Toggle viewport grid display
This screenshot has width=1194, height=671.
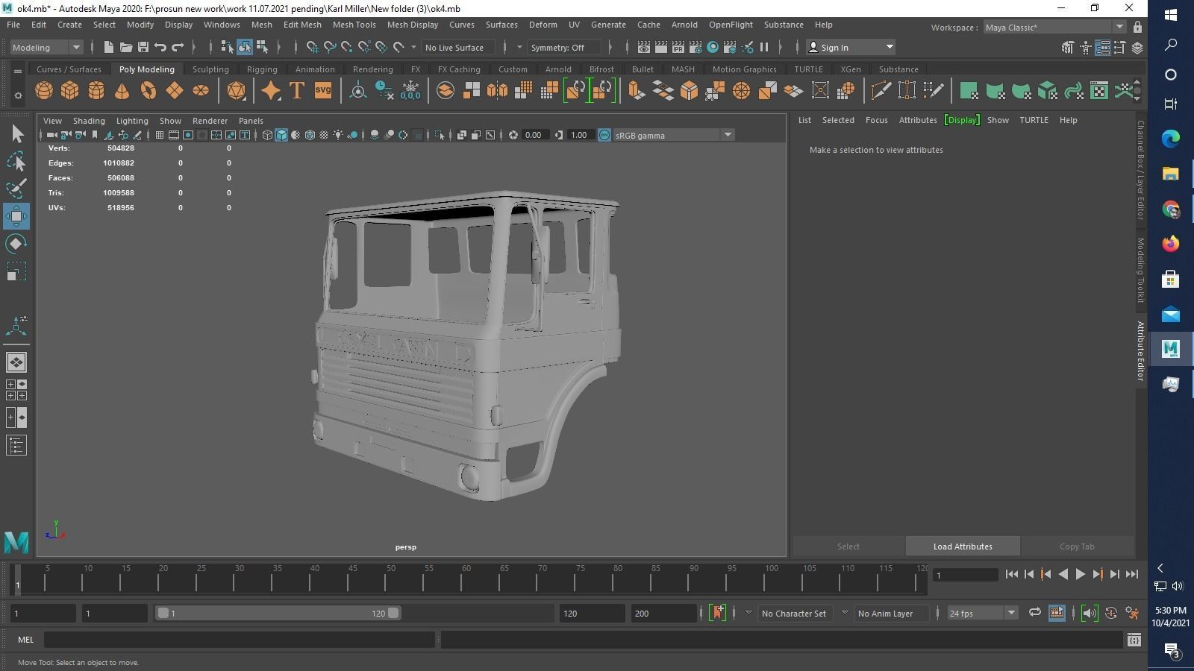[160, 135]
